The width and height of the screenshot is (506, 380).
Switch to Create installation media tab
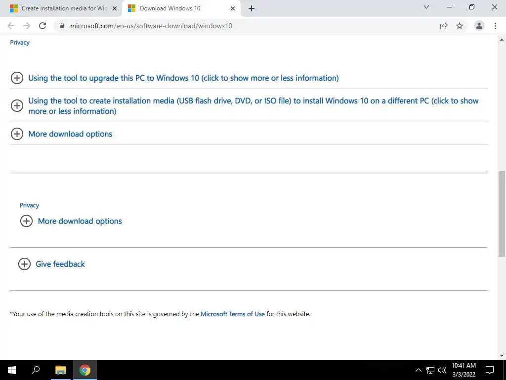pyautogui.click(x=61, y=8)
